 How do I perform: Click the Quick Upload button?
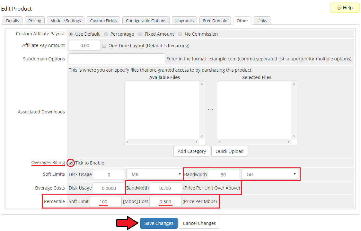230,151
